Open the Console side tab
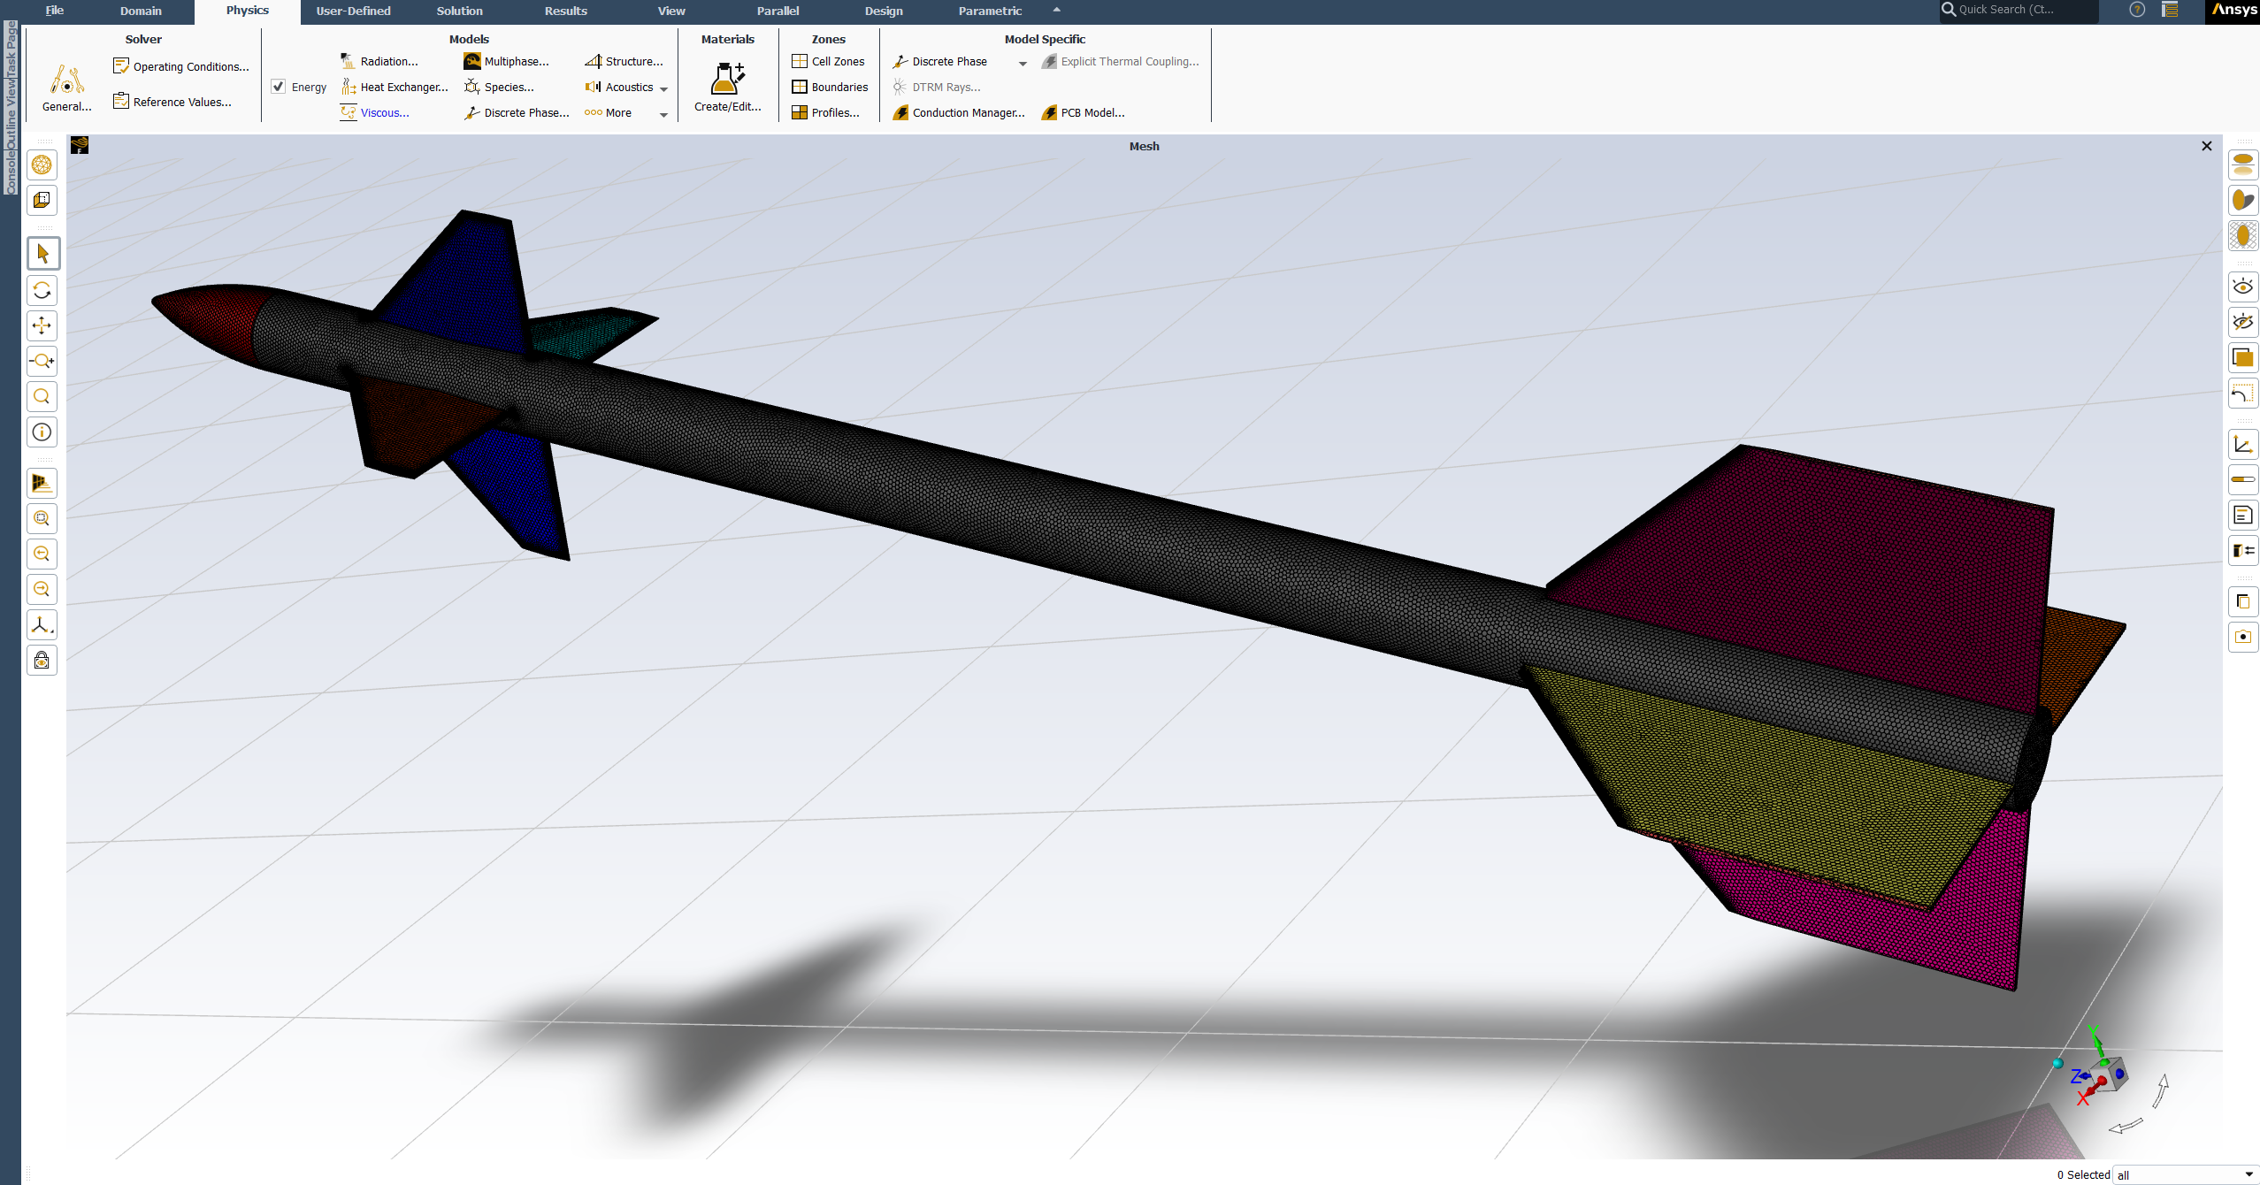Viewport: 2260px width, 1185px height. 11,172
